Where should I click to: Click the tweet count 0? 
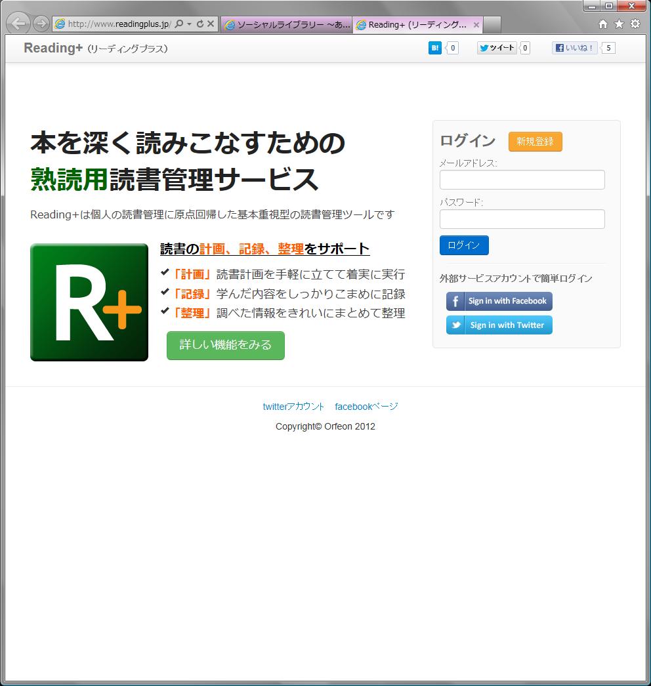(525, 48)
